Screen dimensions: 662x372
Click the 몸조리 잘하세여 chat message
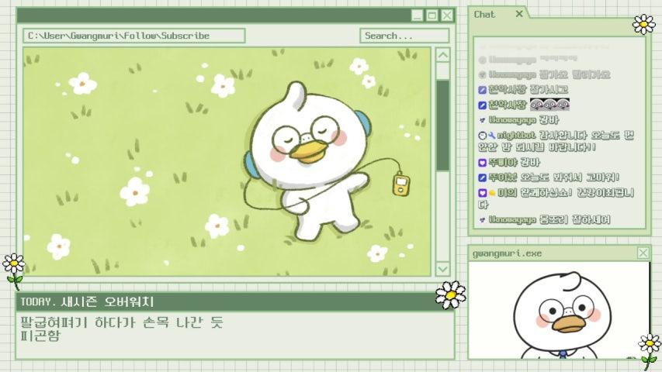(574, 220)
